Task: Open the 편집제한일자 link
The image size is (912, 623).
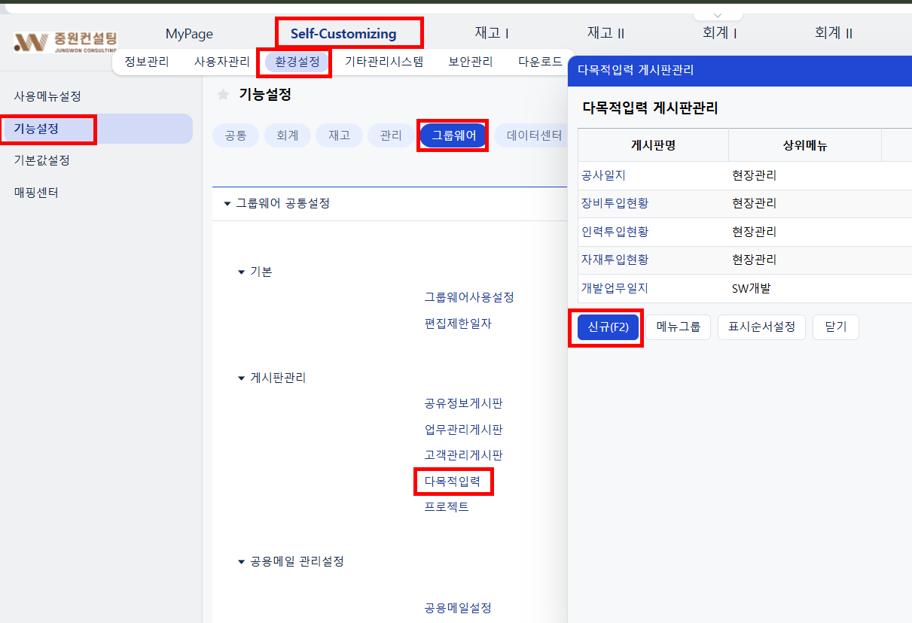Action: pyautogui.click(x=458, y=324)
